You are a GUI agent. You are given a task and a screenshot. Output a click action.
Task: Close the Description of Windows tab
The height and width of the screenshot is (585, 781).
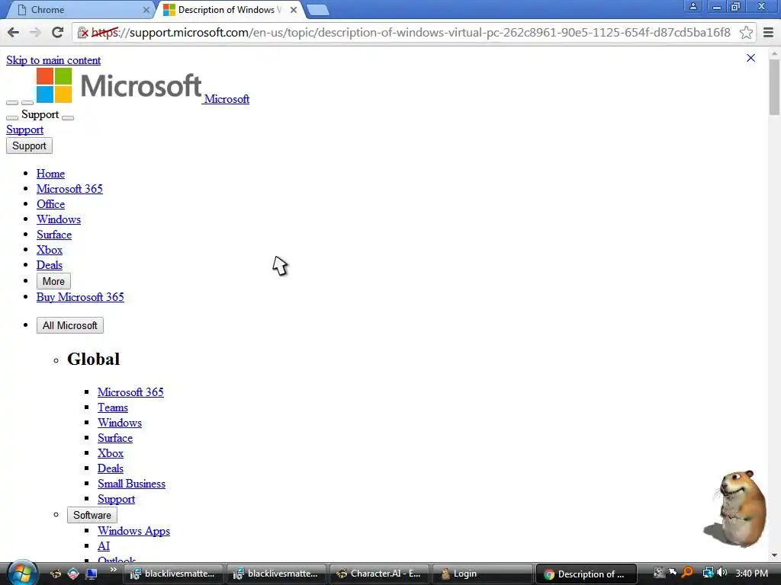[x=294, y=9]
